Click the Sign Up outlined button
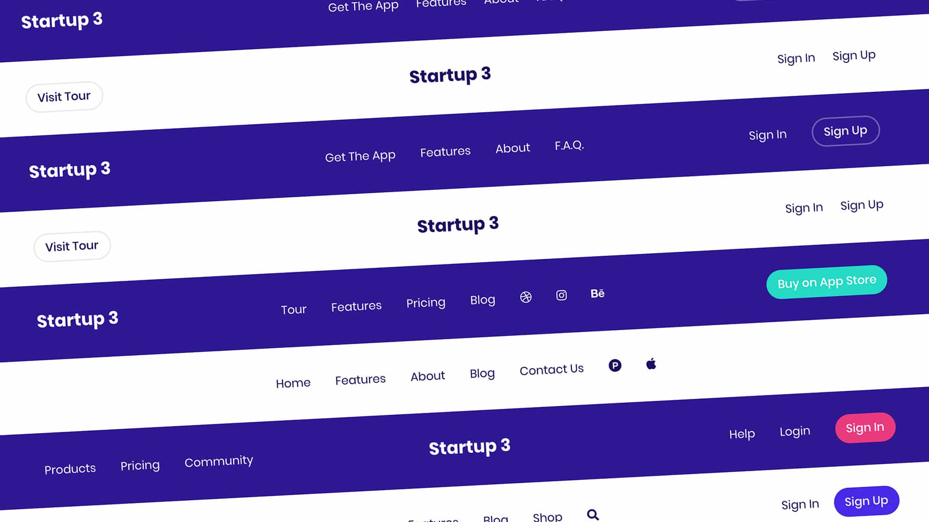The height and width of the screenshot is (522, 929). 845,130
